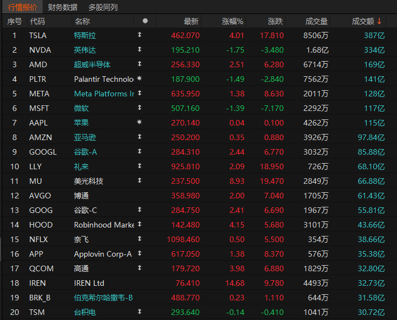Click the marker icon in the MSFT row
This screenshot has width=397, height=320.
click(140, 108)
